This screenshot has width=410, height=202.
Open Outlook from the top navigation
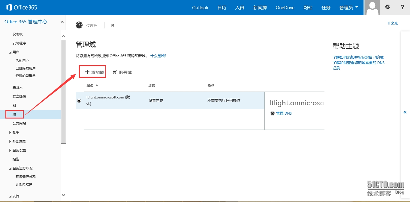[200, 7]
